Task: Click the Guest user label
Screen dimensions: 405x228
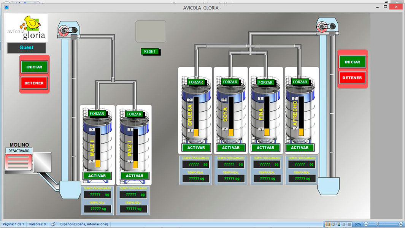Action: pos(27,47)
